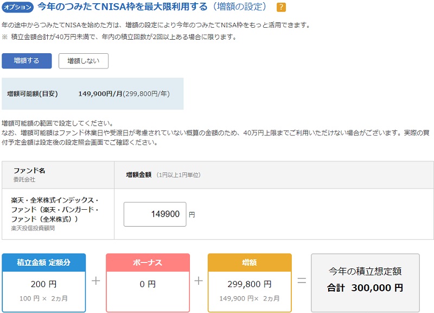Click the 今年の積立想定額 label
The height and width of the screenshot is (313, 434).
click(x=365, y=271)
